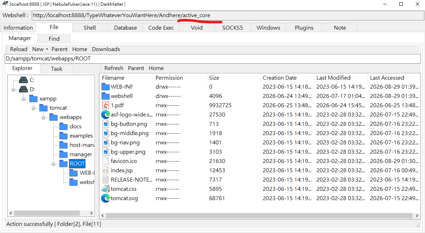Click the index.jsp code file icon

[x=105, y=170]
